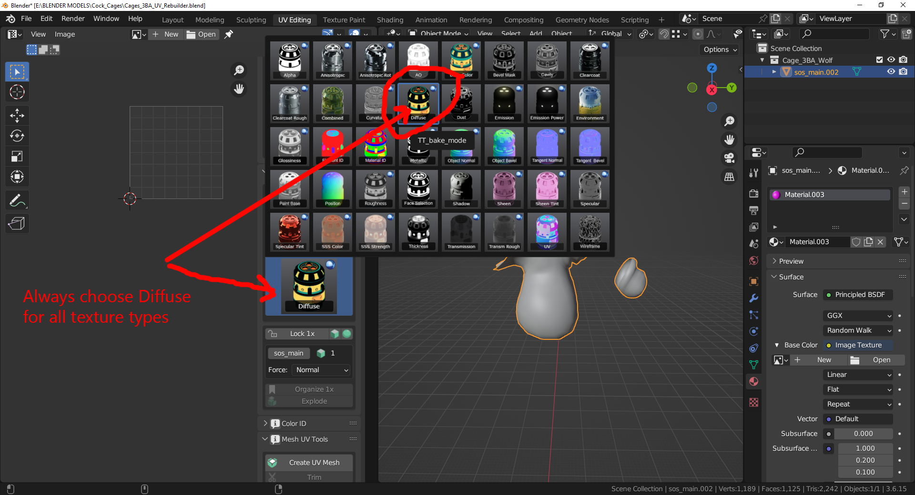The width and height of the screenshot is (915, 495).
Task: Open the Window menu
Action: 106,19
